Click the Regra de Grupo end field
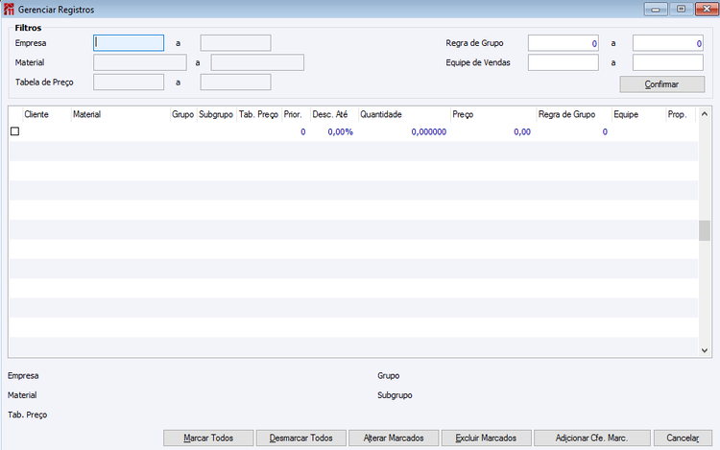Viewport: 720px width, 450px height. pos(668,43)
